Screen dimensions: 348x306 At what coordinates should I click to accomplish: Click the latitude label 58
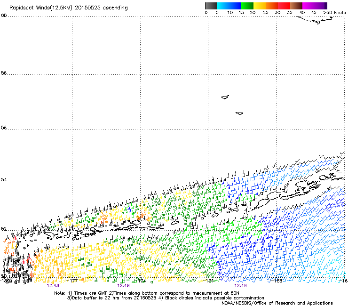coord(4,73)
